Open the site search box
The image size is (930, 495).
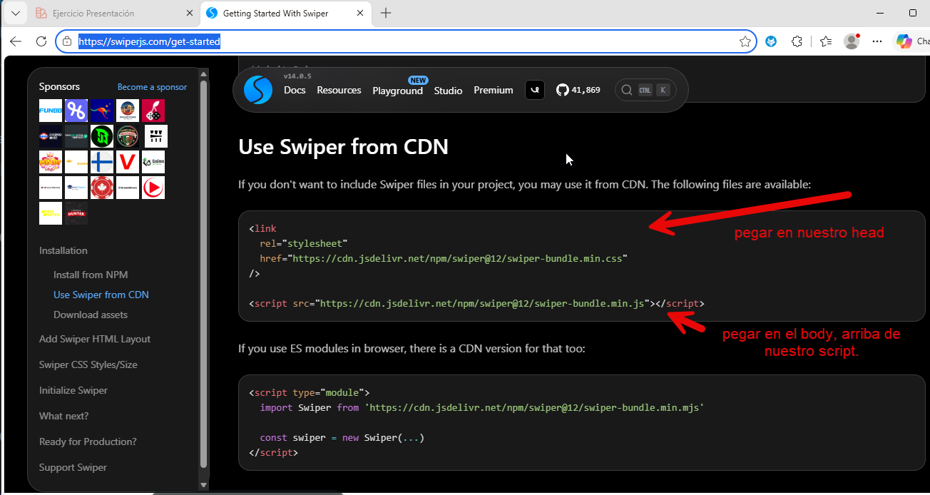(645, 90)
